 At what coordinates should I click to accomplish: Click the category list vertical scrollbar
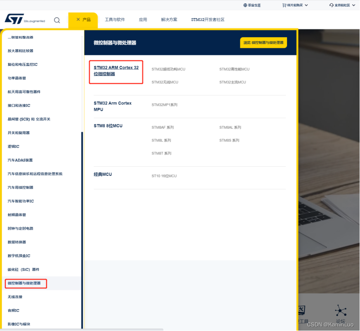click(82, 230)
